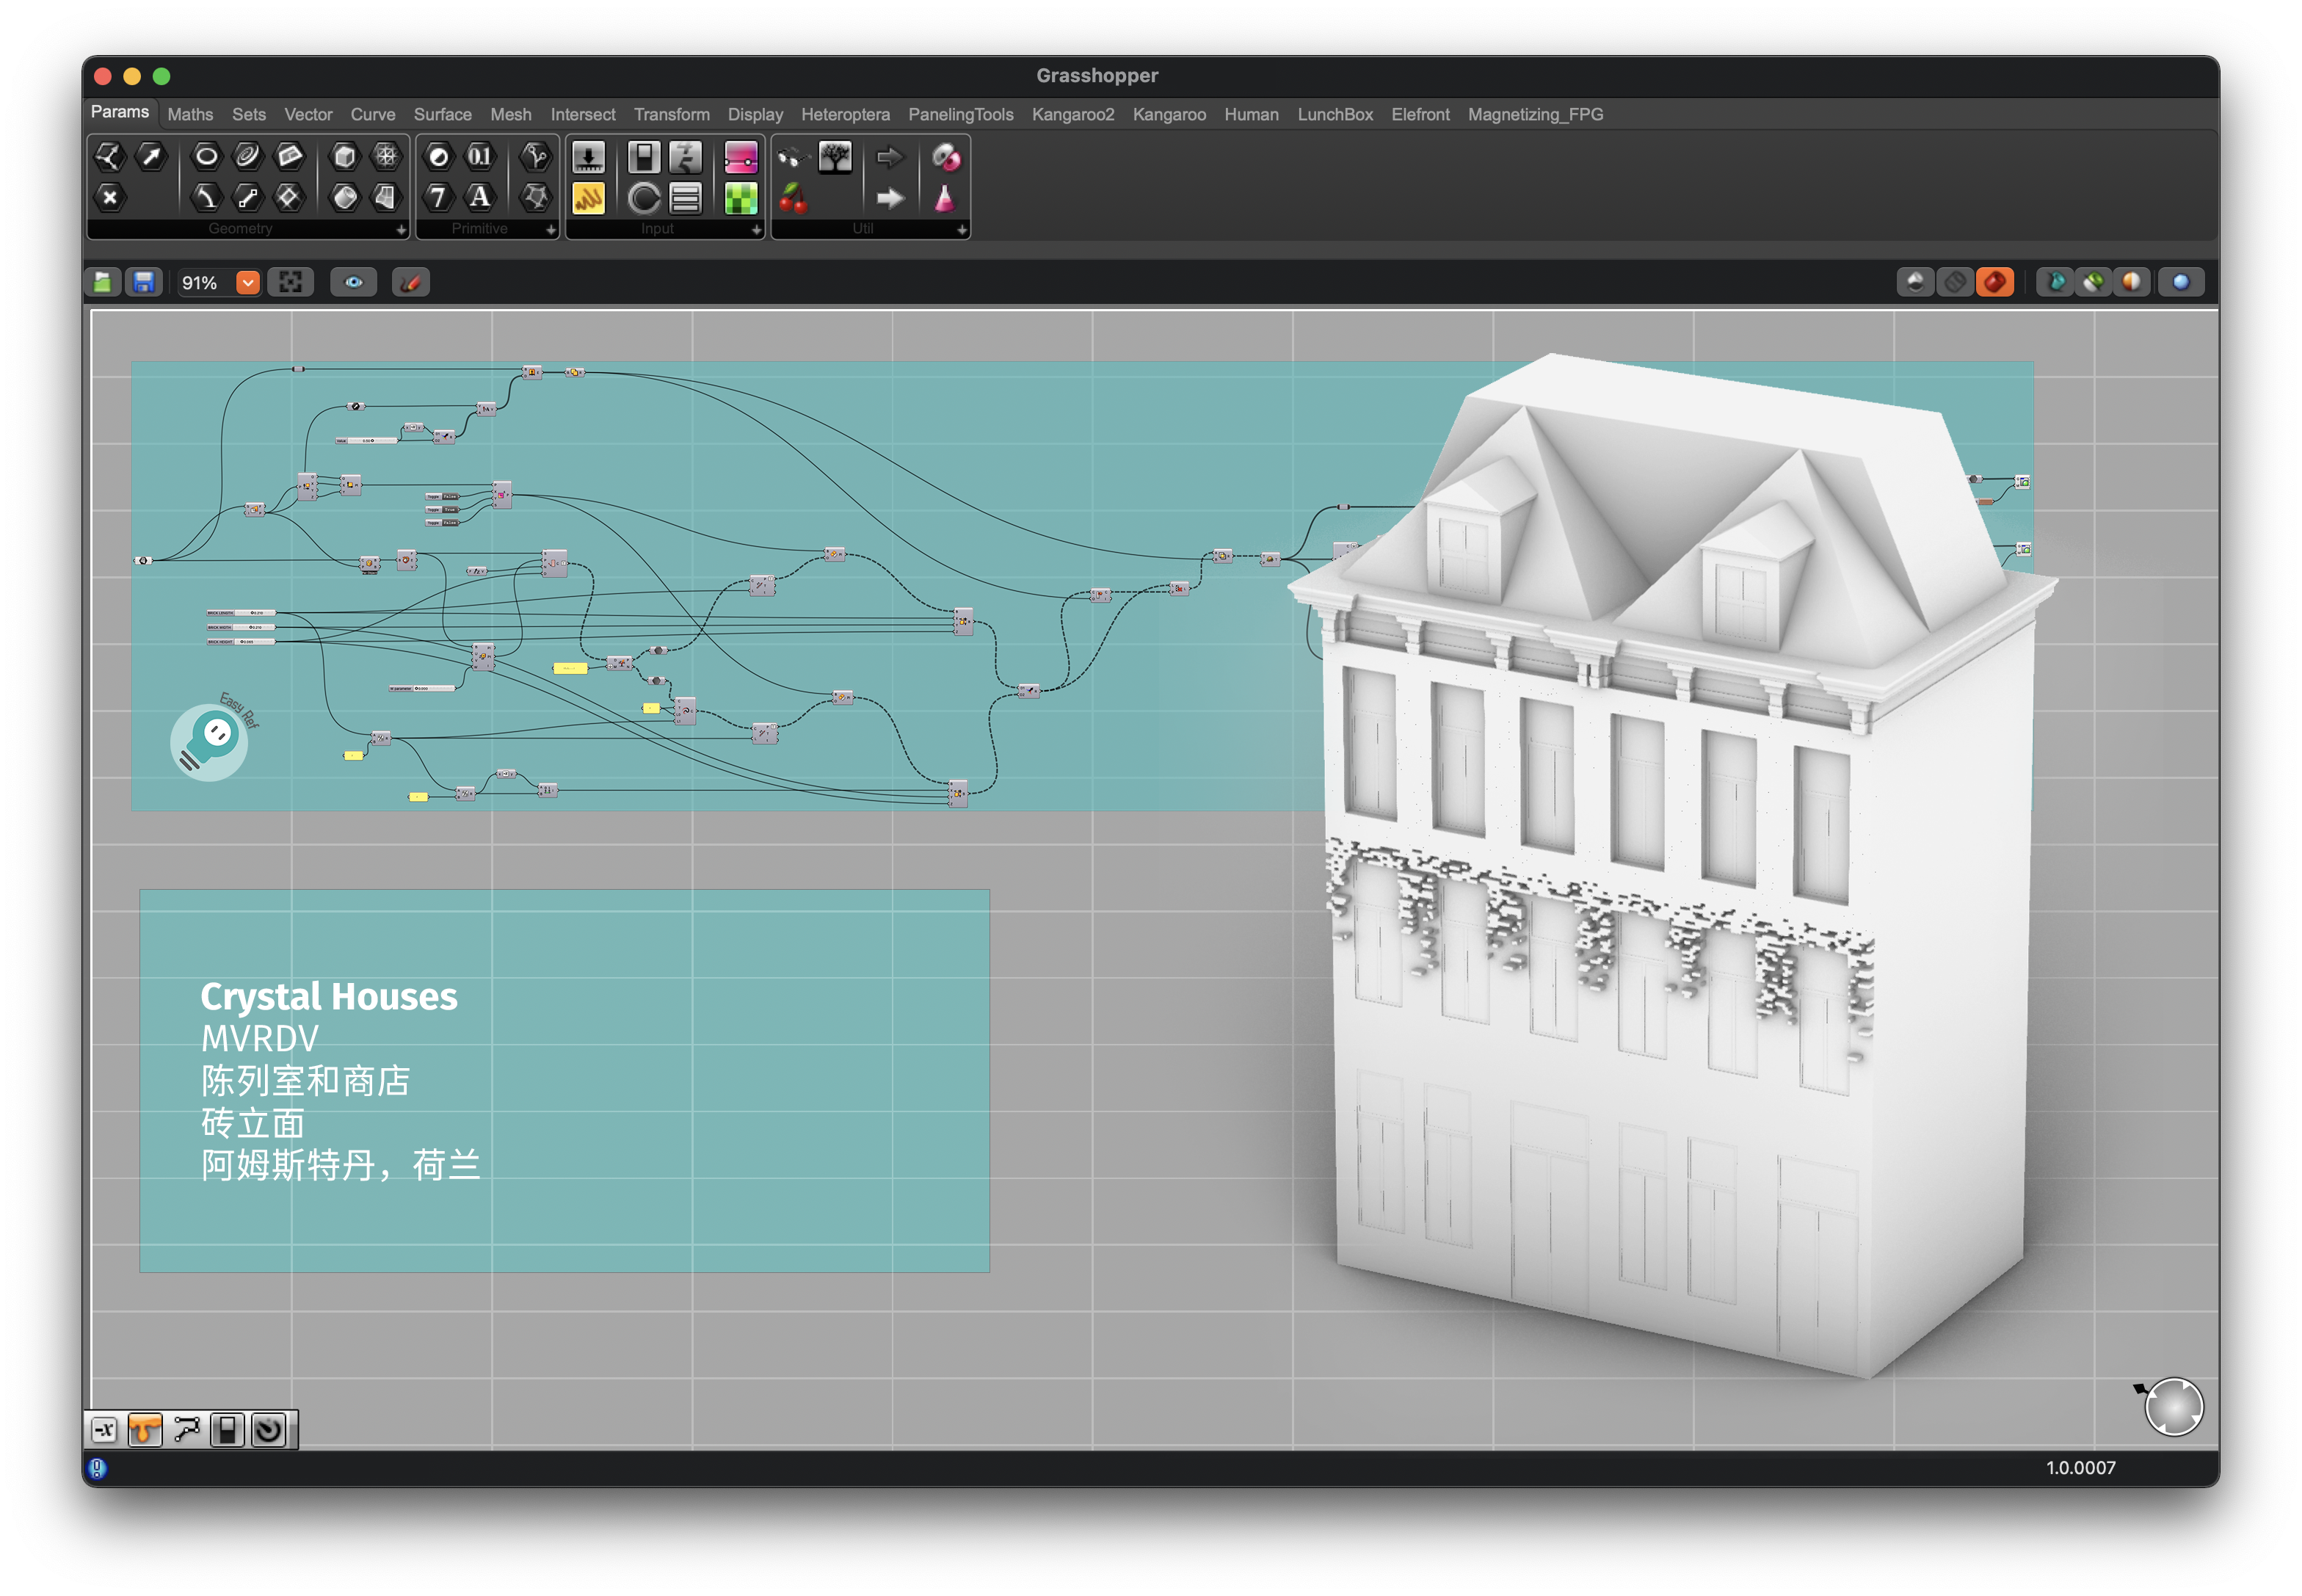Click the zoom extents button
Screen dimensions: 2302x1596
coord(291,283)
